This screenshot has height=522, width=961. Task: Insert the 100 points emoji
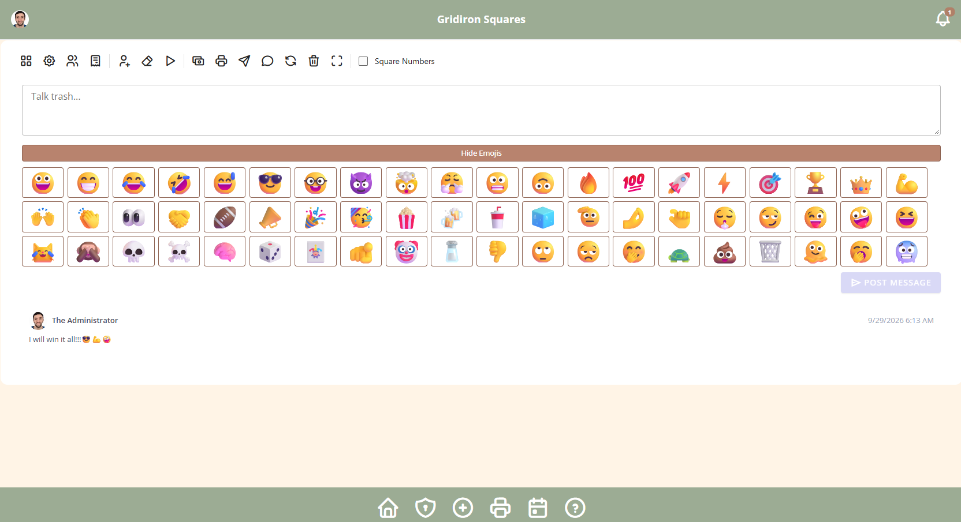click(x=634, y=183)
